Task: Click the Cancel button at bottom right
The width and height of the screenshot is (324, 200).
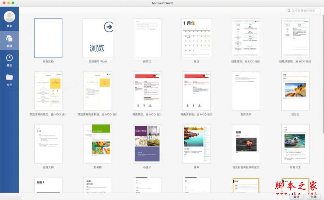Action: [x=296, y=197]
